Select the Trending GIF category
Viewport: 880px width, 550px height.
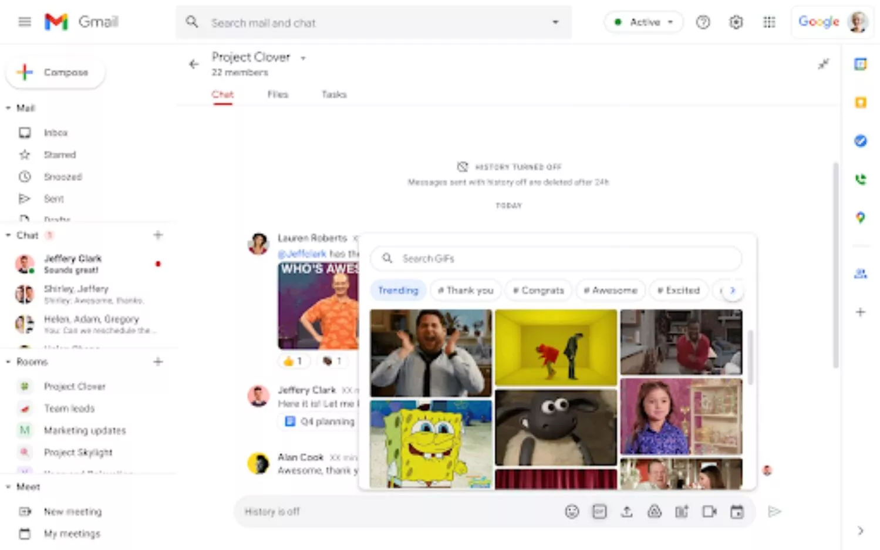tap(398, 291)
